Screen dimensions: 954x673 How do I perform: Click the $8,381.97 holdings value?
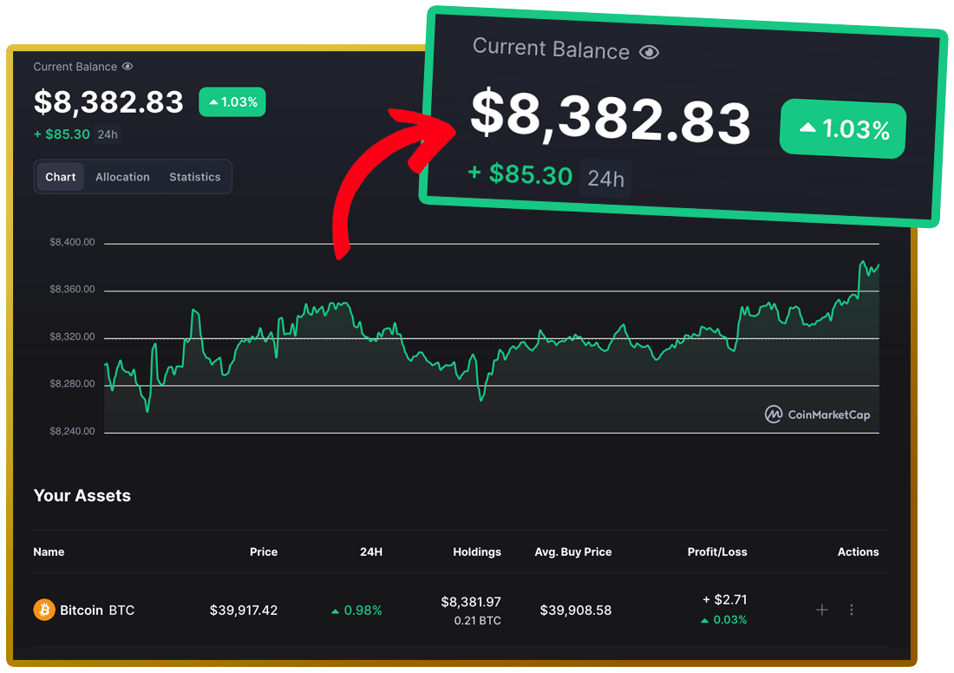[471, 602]
